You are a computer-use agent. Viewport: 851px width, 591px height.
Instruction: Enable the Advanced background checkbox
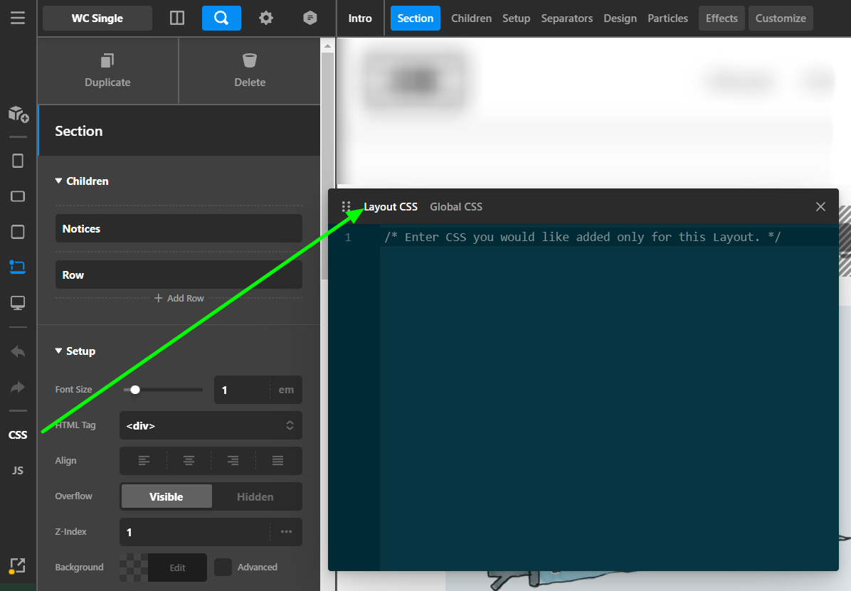(223, 567)
